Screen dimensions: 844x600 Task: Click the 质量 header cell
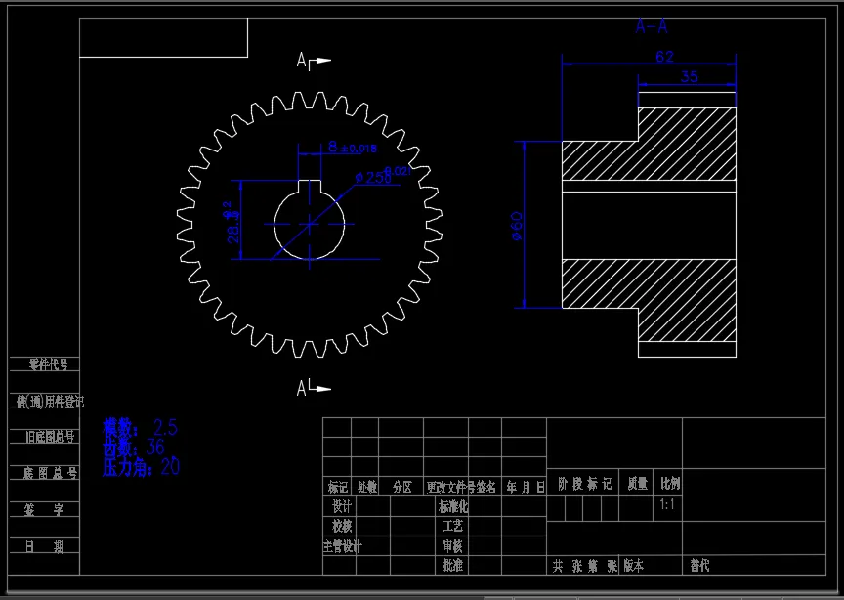coord(637,484)
